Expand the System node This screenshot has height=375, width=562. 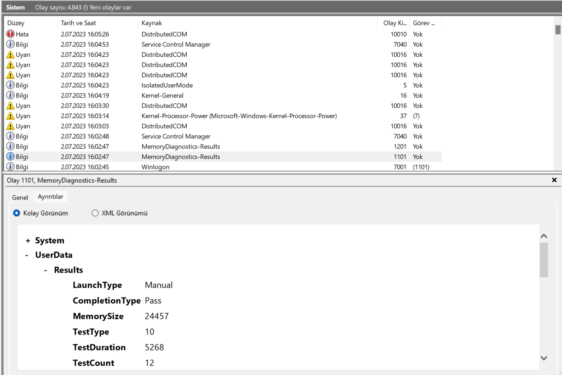28,241
